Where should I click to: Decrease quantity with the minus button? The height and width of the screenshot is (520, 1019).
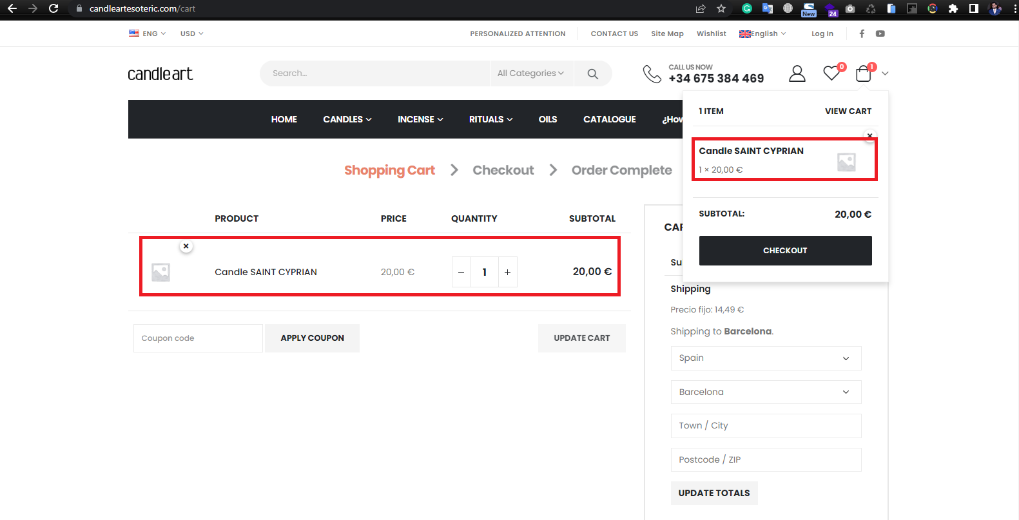(x=461, y=272)
